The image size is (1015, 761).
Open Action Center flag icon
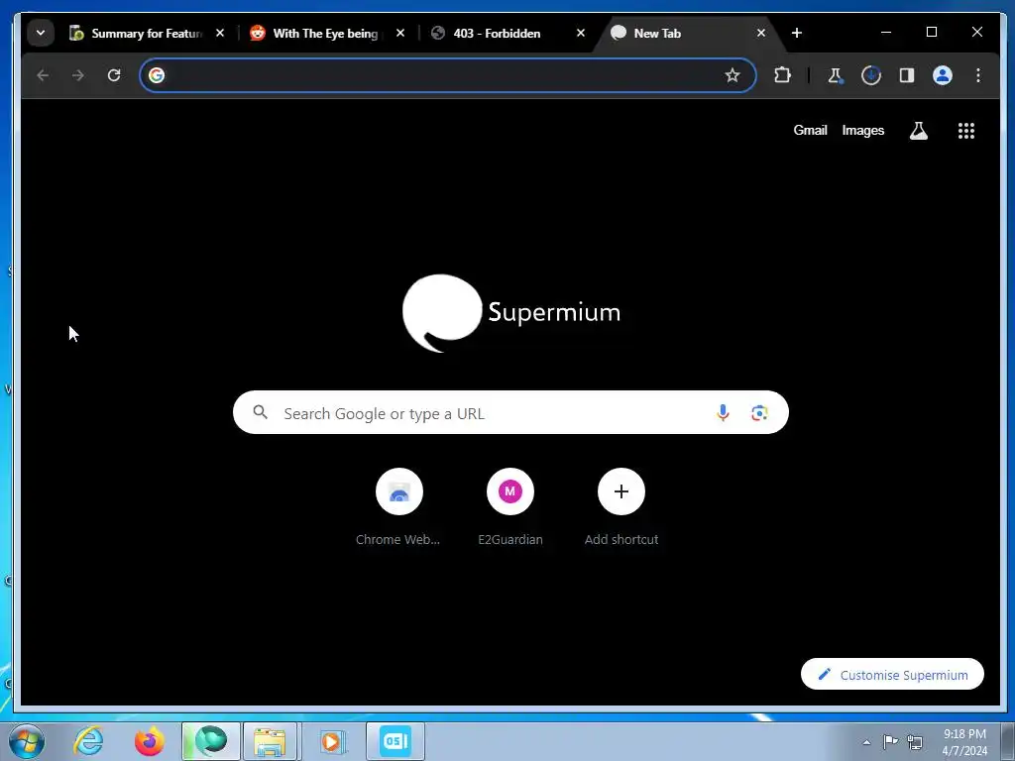891,741
